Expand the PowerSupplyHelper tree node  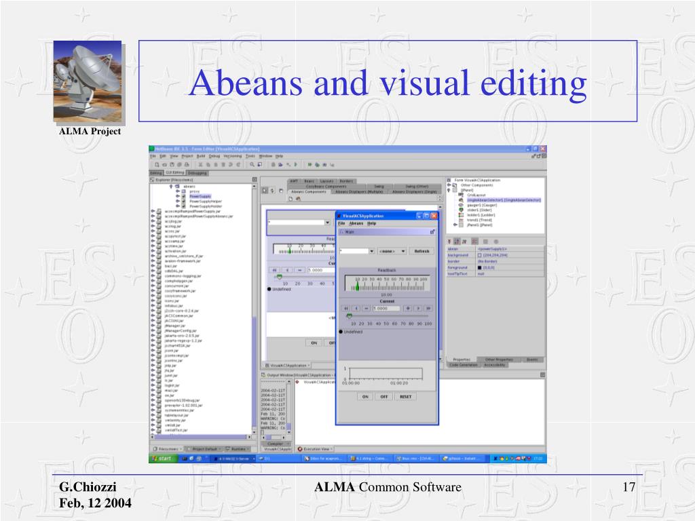point(178,201)
